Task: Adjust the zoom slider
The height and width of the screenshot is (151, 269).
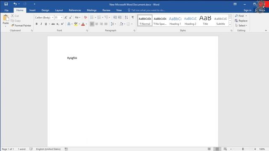Action: 243,149
